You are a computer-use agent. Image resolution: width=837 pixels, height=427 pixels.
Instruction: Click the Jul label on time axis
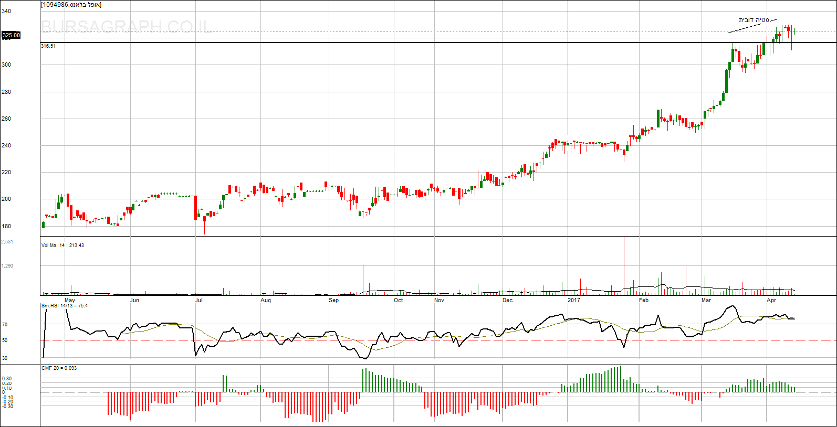click(198, 301)
